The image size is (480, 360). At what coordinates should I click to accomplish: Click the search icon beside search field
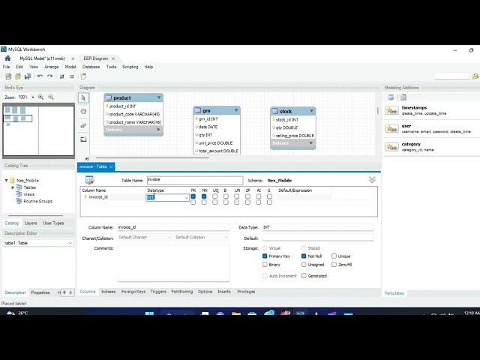475,76
